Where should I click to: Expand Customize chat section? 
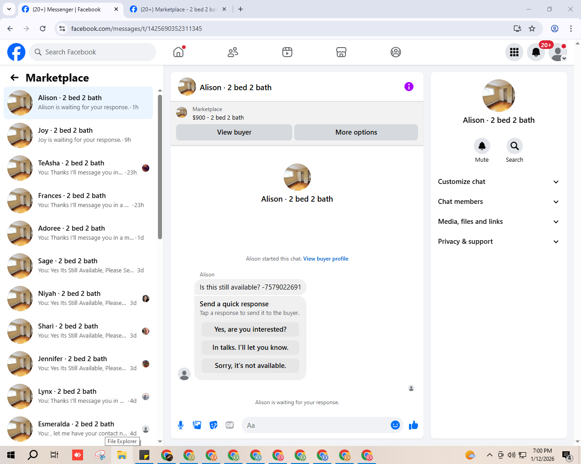pyautogui.click(x=499, y=182)
